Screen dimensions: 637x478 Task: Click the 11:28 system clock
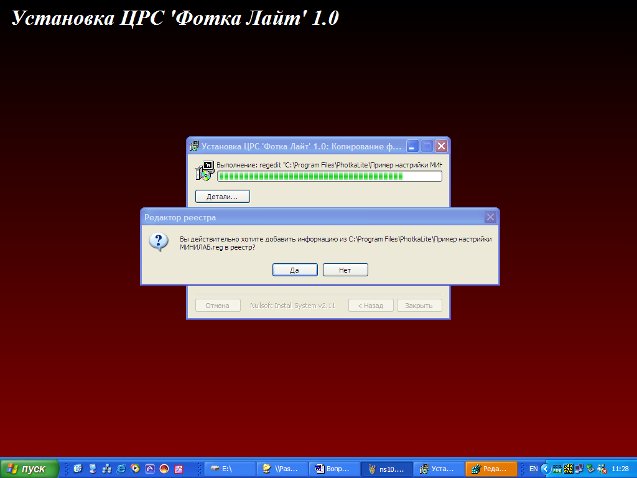(620, 469)
